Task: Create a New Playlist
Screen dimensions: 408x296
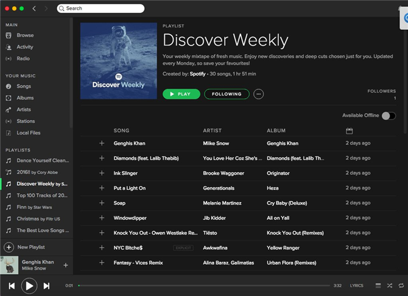Action: tap(24, 247)
